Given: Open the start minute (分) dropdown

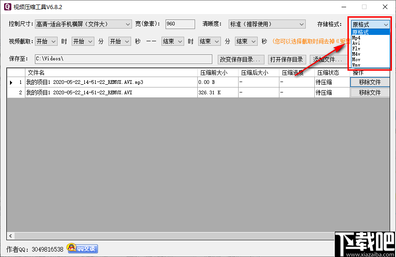Looking at the screenshot, I should point(83,41).
